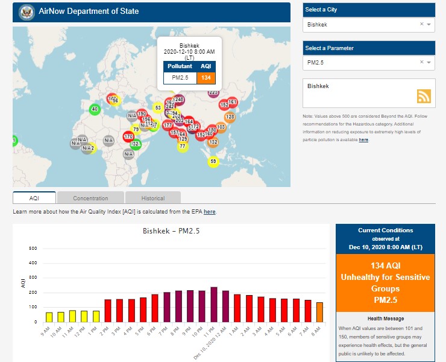Click the orange 134 AQI cell in popup

coord(206,78)
